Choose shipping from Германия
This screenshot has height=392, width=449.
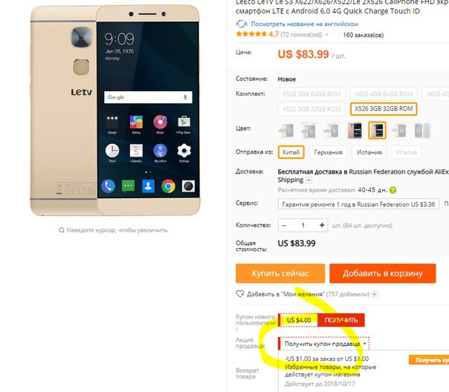pos(328,152)
